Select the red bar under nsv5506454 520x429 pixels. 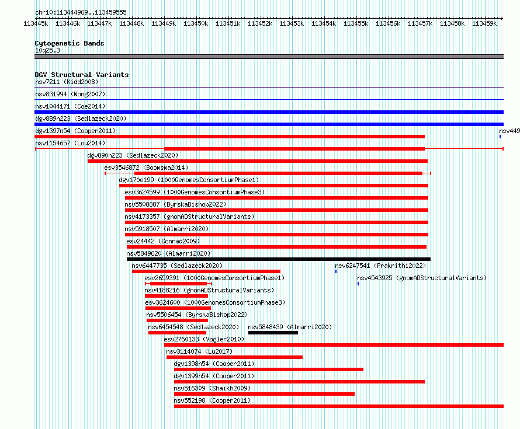click(178, 320)
